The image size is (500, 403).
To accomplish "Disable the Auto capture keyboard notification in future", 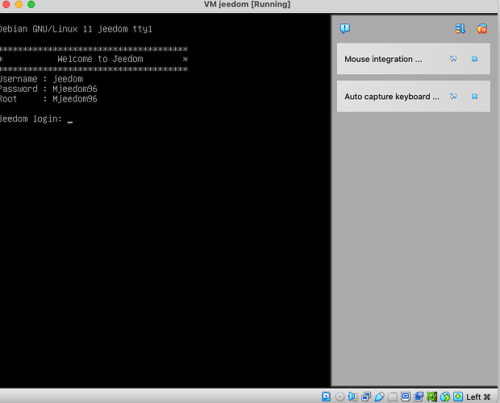I will (453, 96).
